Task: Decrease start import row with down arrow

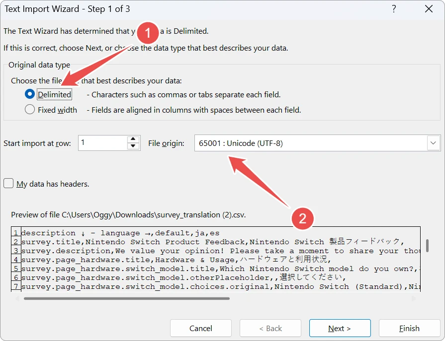Action: click(133, 146)
